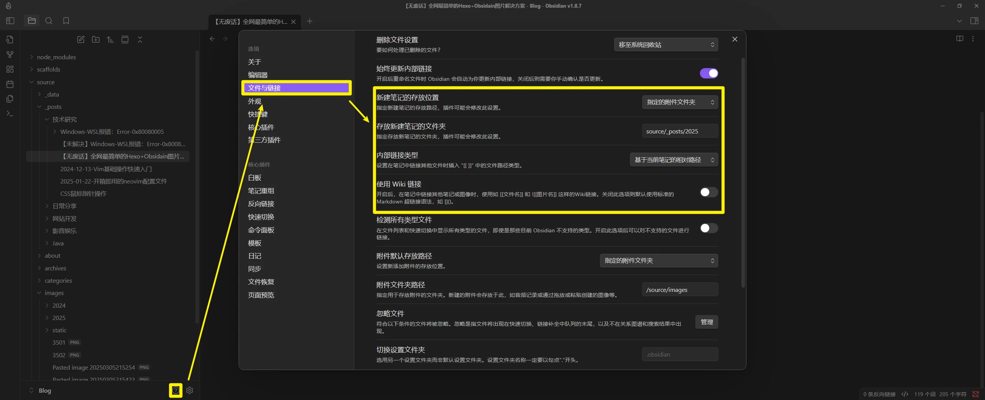Click the 管理 button for ignored files
This screenshot has height=400, width=985.
[706, 322]
